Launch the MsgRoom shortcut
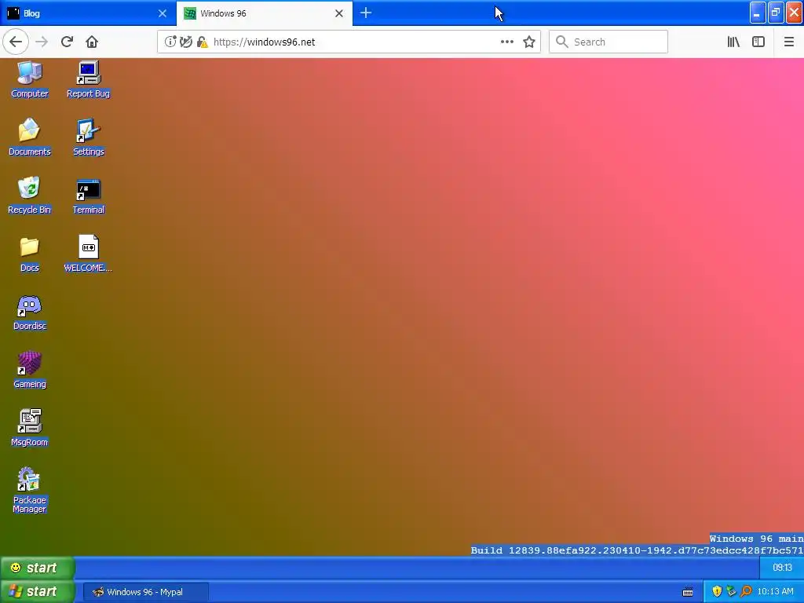804x603 pixels. click(29, 428)
